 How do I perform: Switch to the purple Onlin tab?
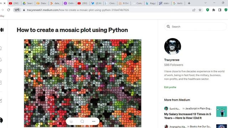(x=69, y=3)
